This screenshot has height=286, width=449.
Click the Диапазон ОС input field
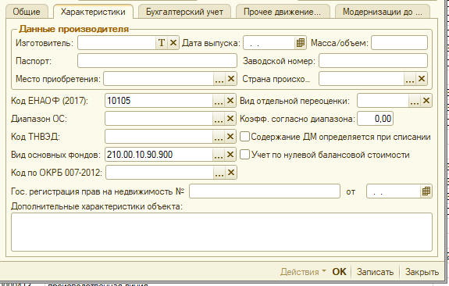pos(159,119)
